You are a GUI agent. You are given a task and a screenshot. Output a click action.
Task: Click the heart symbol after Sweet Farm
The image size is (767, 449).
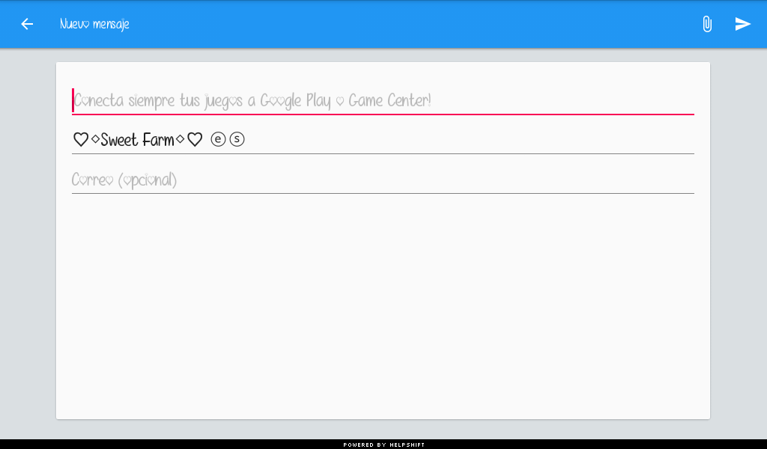(195, 140)
